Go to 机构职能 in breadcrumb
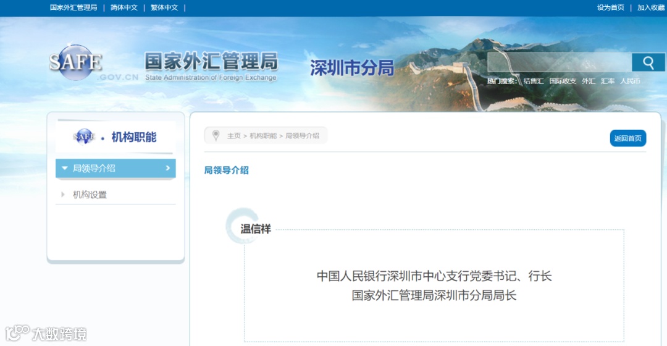The width and height of the screenshot is (667, 346). point(263,136)
